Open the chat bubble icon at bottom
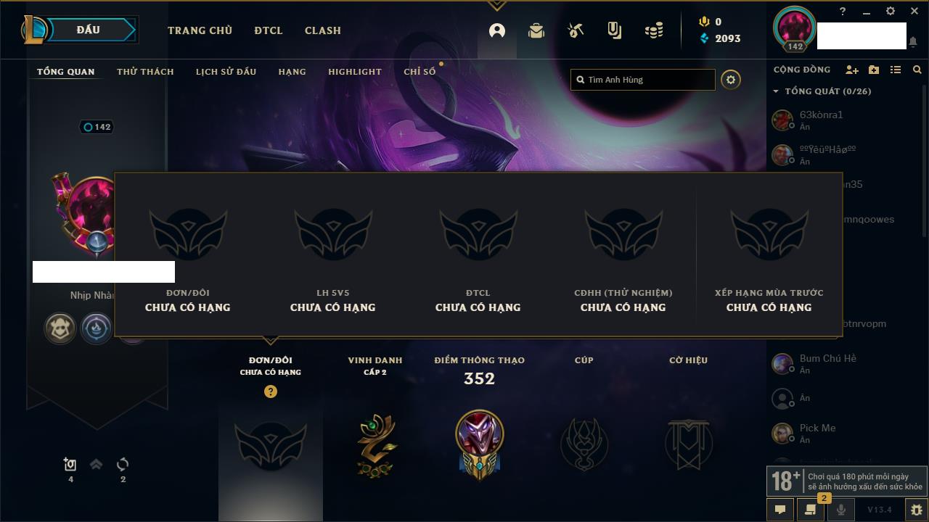929x522 pixels. click(x=780, y=510)
